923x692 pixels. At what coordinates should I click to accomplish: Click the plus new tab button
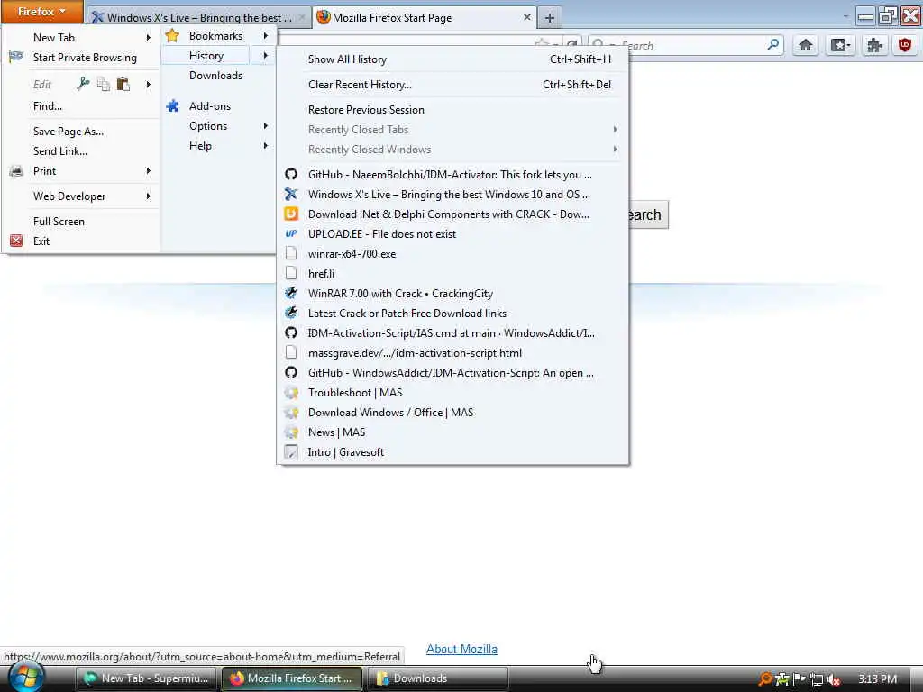tap(549, 18)
